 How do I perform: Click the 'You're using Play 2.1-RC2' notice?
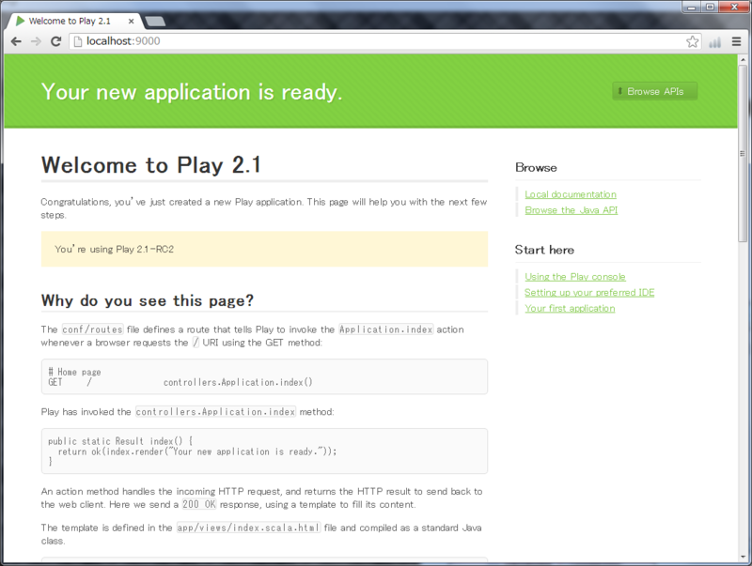264,249
